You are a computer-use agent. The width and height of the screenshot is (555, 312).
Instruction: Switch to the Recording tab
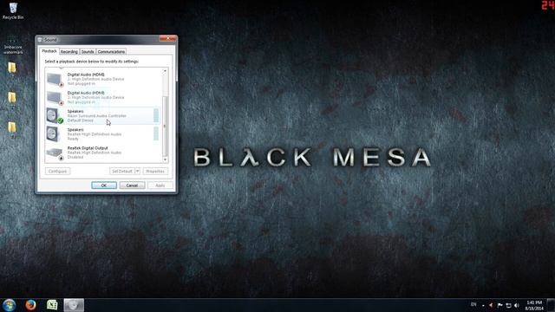tap(69, 52)
